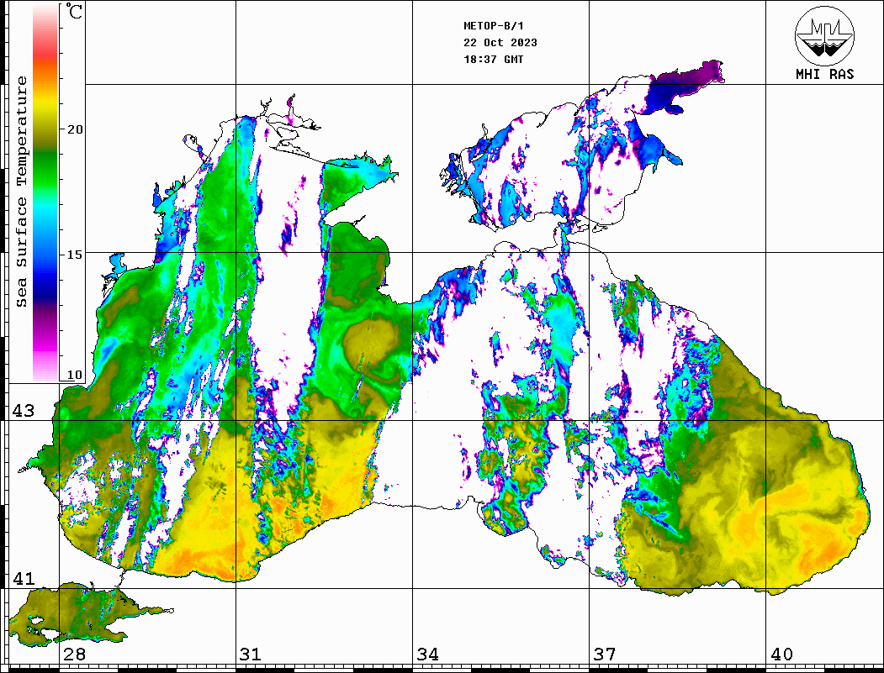
Task: Click the longitude label '28'
Action: [x=74, y=655]
